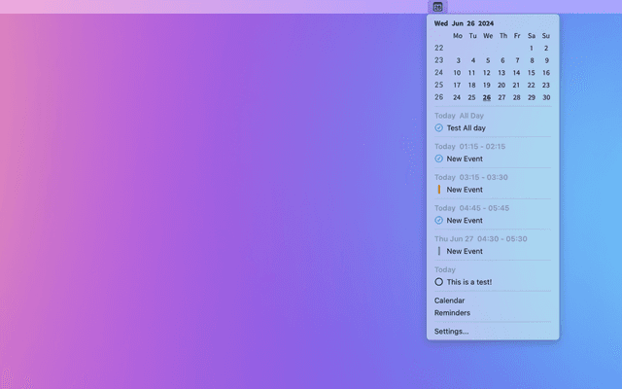Click the check icon beside Test All day
This screenshot has width=622, height=389.
pyautogui.click(x=438, y=127)
